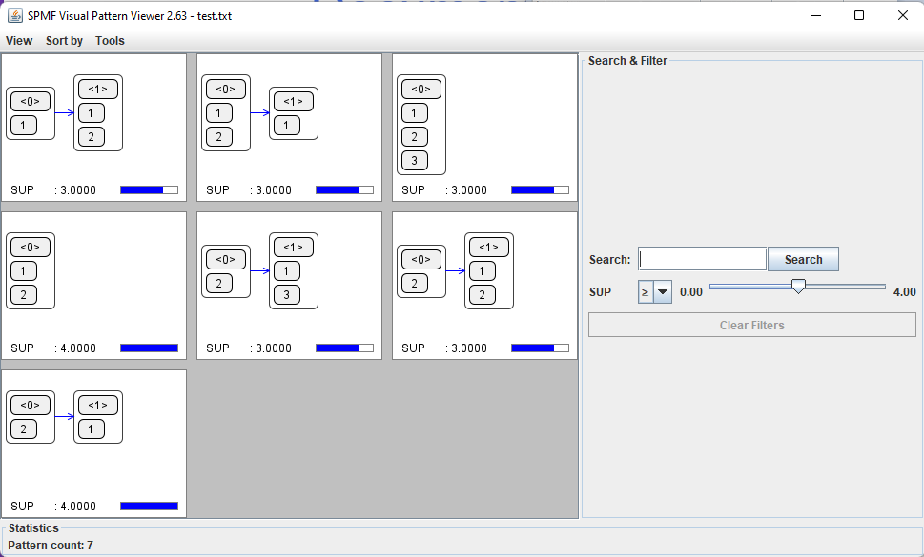Image resolution: width=924 pixels, height=557 pixels.
Task: Open the SUP comparison operator dropdown
Action: pyautogui.click(x=662, y=292)
